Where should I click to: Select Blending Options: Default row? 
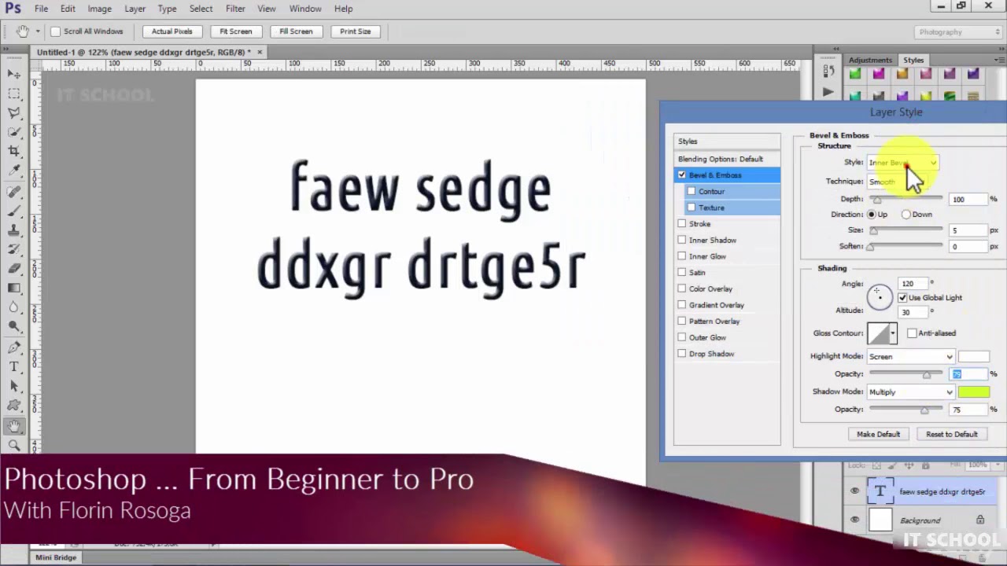727,159
